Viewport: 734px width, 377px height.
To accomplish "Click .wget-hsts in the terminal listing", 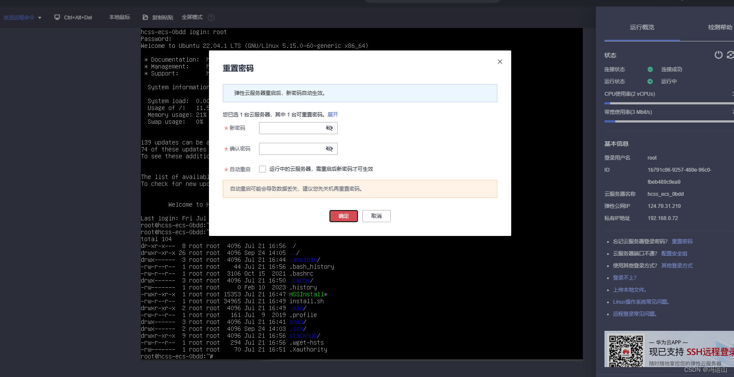I will coord(307,343).
